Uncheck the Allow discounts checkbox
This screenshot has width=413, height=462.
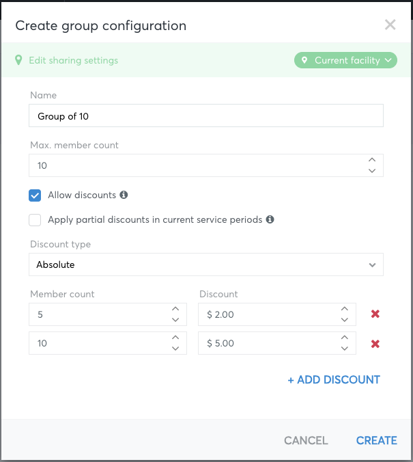coord(35,195)
